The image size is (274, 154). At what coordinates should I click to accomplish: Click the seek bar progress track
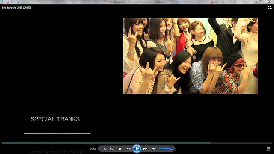pyautogui.click(x=137, y=143)
